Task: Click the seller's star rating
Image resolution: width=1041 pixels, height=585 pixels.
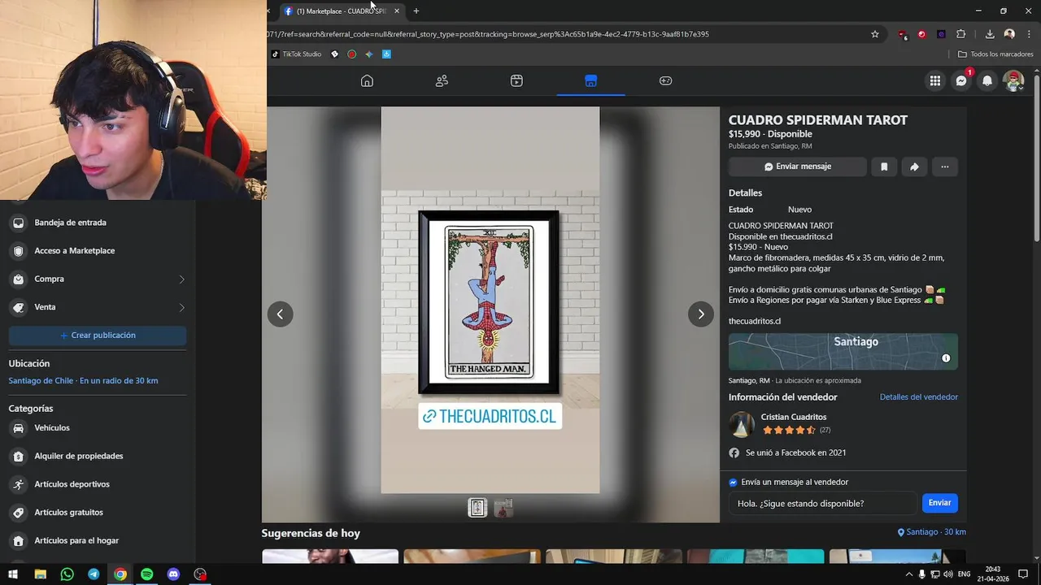Action: point(789,430)
